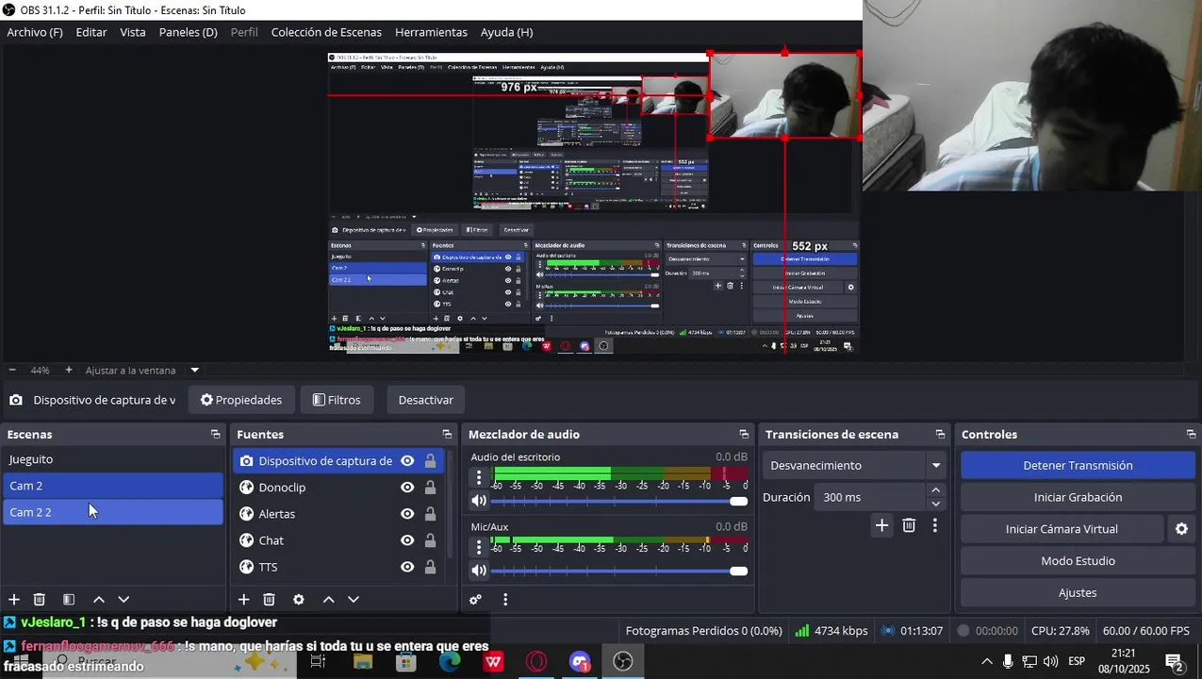Open Desvanecimiento transition dropdown
Image resolution: width=1202 pixels, height=679 pixels.
click(x=854, y=466)
